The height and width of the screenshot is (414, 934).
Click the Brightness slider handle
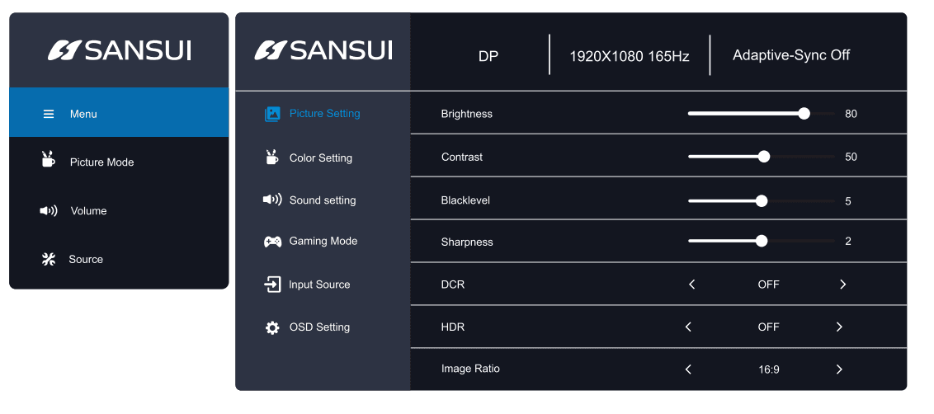coord(804,114)
